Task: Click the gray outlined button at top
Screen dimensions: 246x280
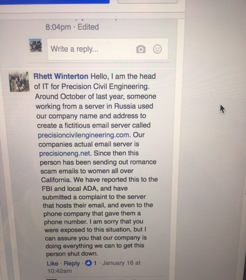Action: (148, 2)
